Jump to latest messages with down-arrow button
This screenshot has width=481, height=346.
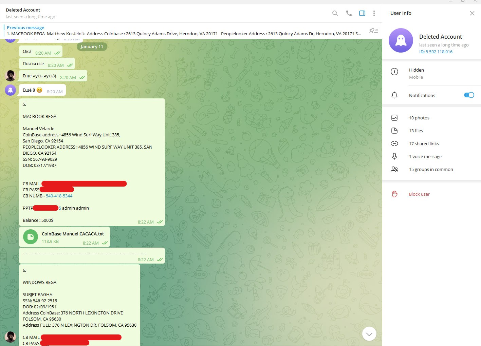click(x=369, y=334)
